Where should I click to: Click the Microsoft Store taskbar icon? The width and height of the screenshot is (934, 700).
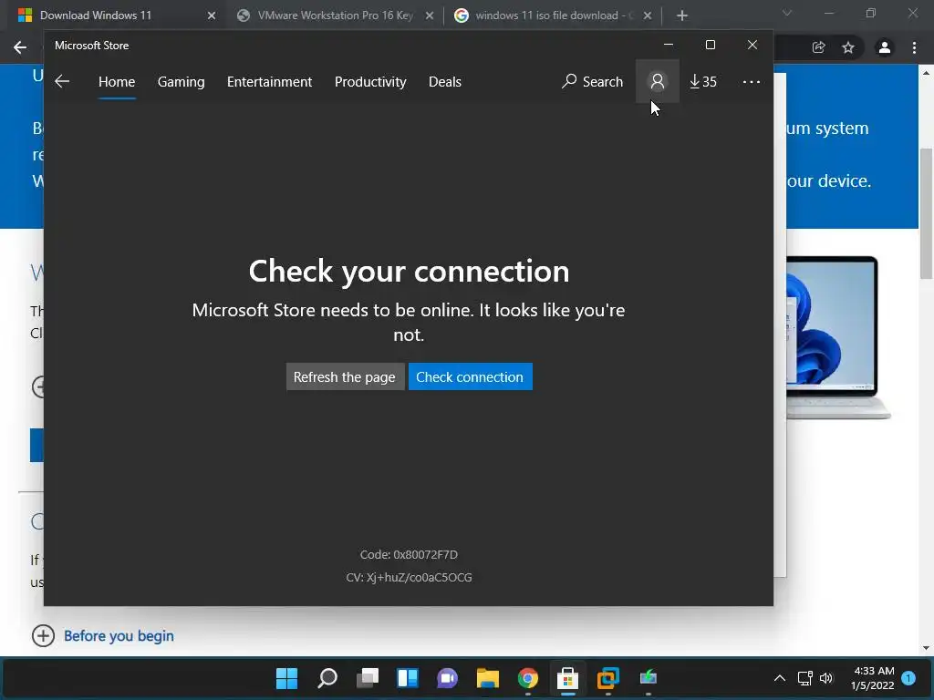coord(567,678)
